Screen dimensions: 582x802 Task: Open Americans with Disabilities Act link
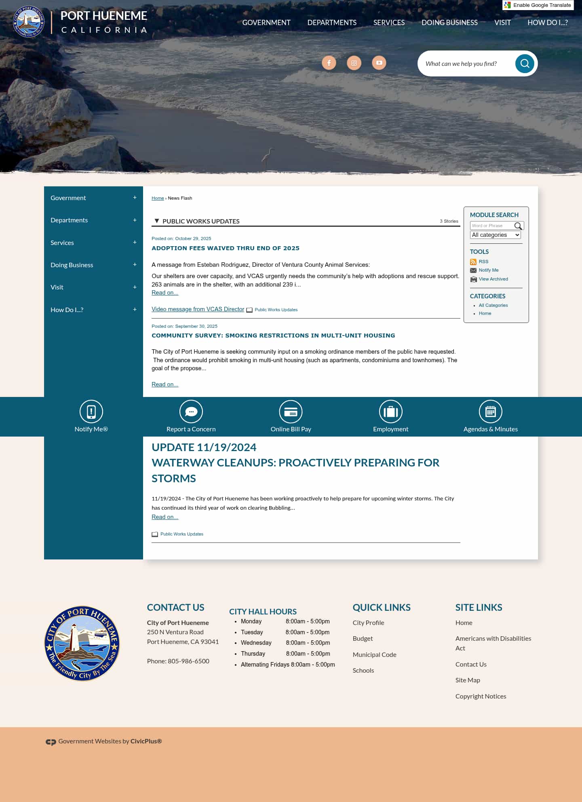click(x=493, y=643)
